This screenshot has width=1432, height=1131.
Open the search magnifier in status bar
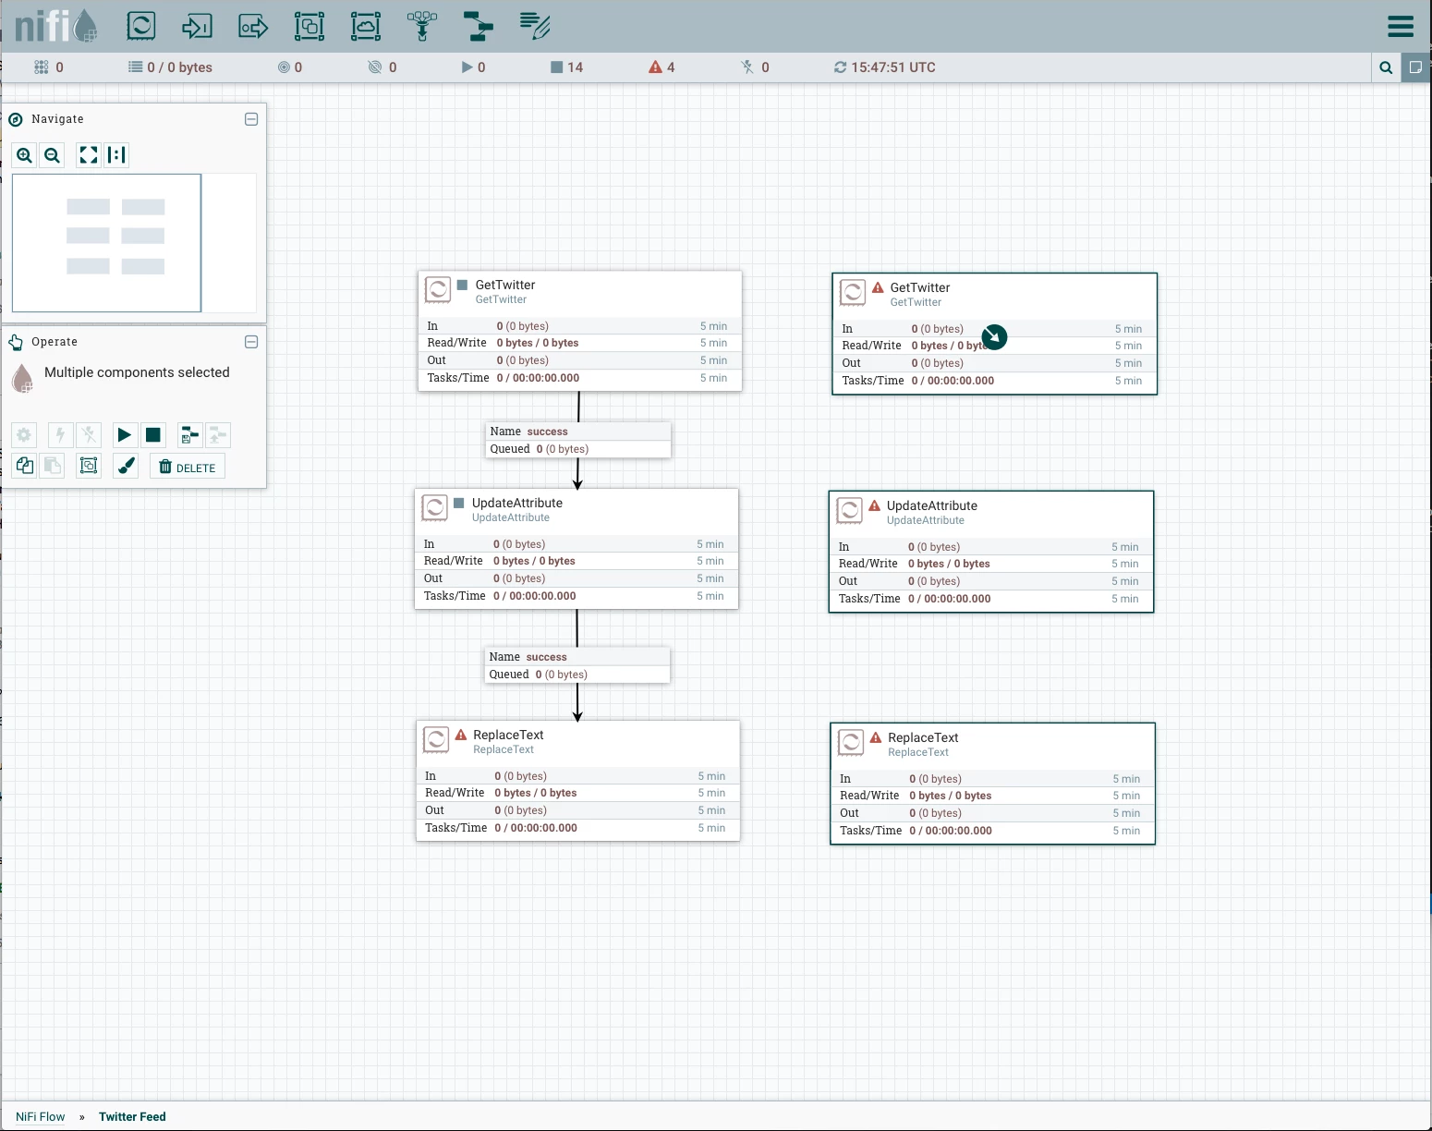[1386, 67]
